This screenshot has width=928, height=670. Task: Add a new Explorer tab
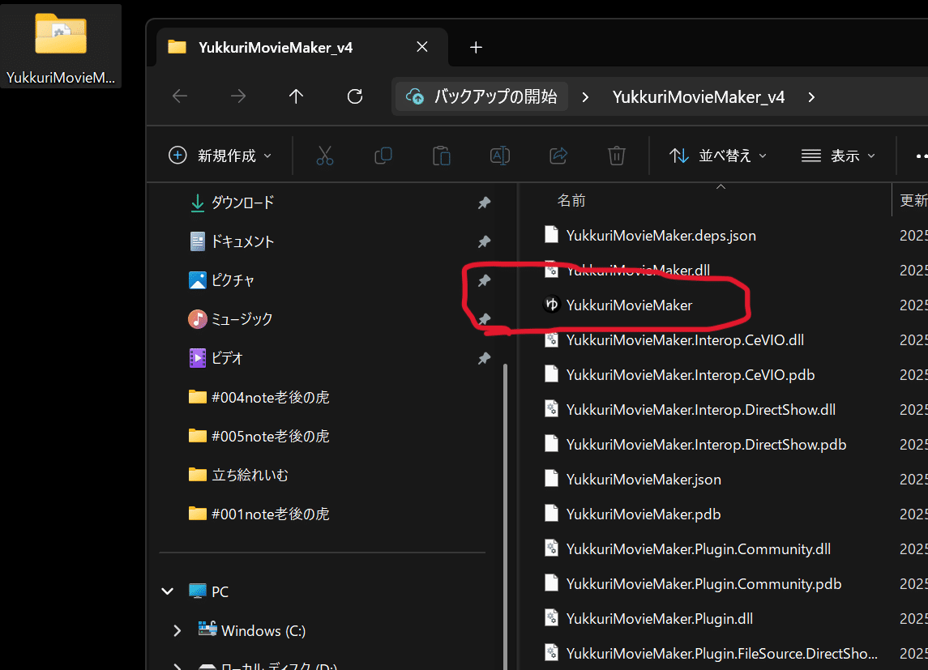476,47
